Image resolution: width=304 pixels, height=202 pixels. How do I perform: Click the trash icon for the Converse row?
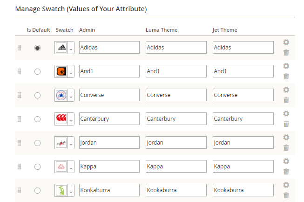pyautogui.click(x=286, y=100)
